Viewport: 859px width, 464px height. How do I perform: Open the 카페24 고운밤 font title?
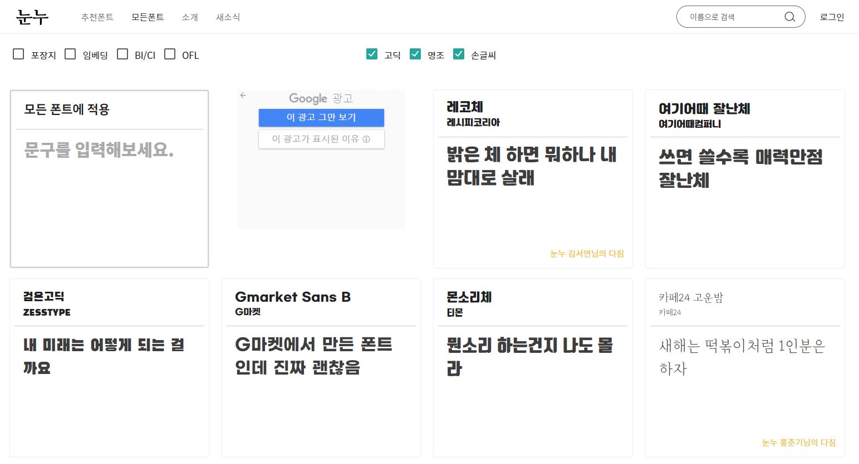point(691,298)
